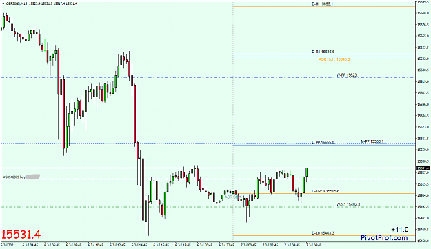The height and width of the screenshot is (249, 431).
Task: Click the 15607.5 price scale value
Action: tap(423, 93)
